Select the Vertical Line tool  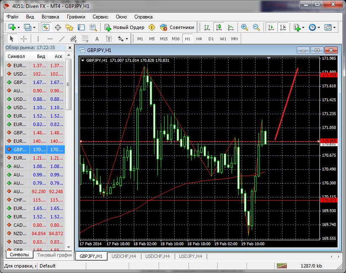38,39
